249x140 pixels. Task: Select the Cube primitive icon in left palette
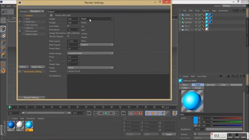3,29
